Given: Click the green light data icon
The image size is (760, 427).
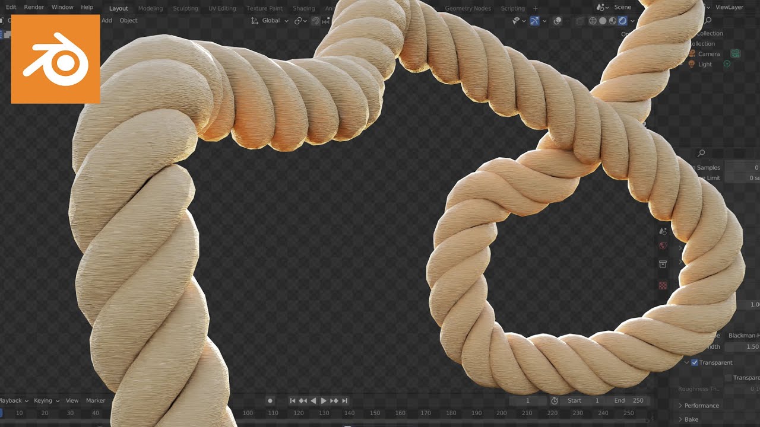Looking at the screenshot, I should 727,64.
